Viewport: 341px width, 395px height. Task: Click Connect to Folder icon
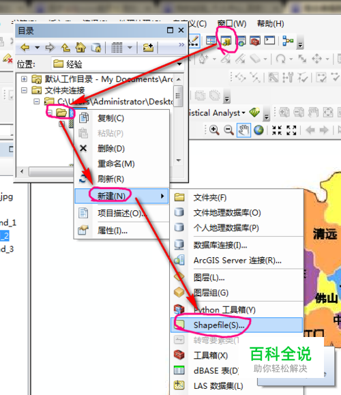tap(148, 47)
